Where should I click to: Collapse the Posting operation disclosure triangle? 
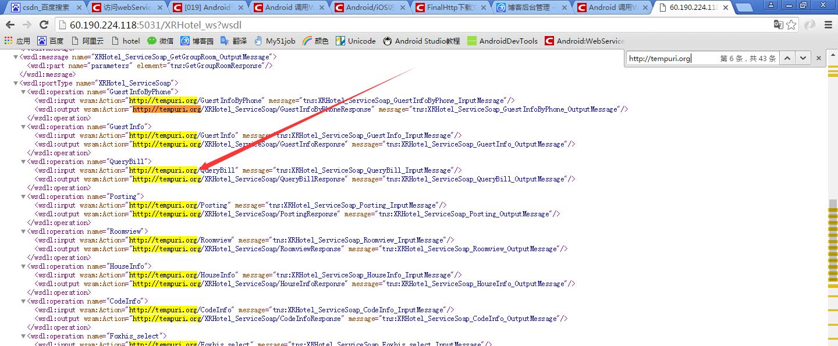[x=23, y=197]
